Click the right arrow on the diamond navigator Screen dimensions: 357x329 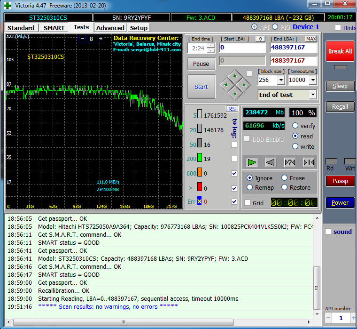pyautogui.click(x=244, y=85)
